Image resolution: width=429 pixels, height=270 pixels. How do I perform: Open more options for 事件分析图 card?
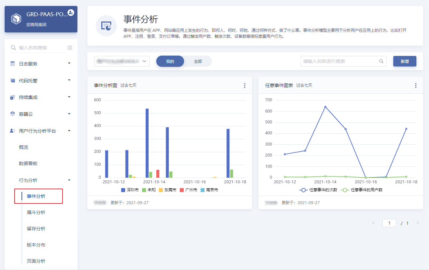tap(245, 85)
